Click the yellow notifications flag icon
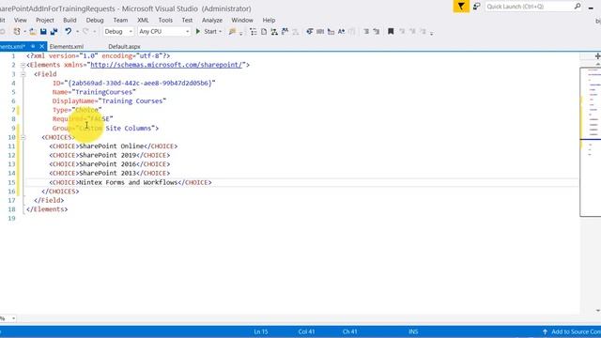The image size is (601, 338). [461, 7]
